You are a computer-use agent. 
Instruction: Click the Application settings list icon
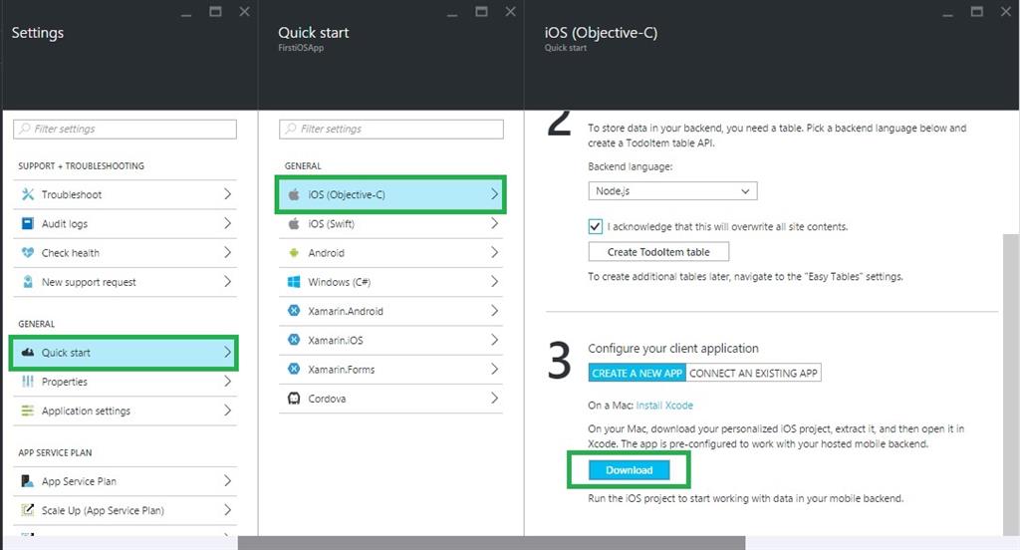click(27, 411)
